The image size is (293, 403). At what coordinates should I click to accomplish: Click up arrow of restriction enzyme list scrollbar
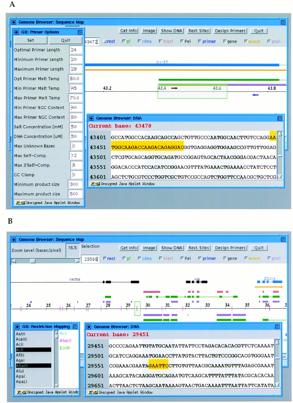coord(57,333)
